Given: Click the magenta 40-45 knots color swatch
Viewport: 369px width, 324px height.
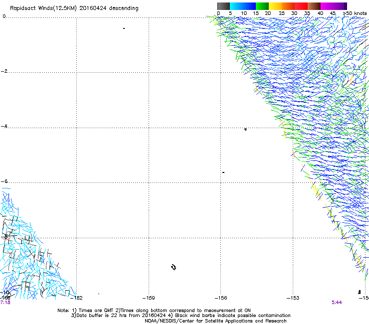Looking at the screenshot, I should [x=327, y=6].
